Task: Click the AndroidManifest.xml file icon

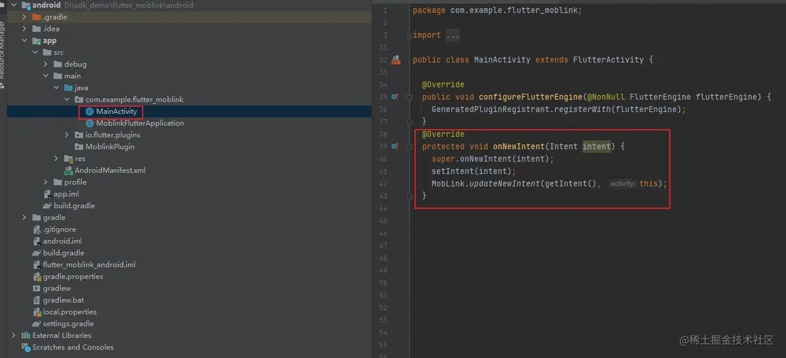Action: (68, 170)
